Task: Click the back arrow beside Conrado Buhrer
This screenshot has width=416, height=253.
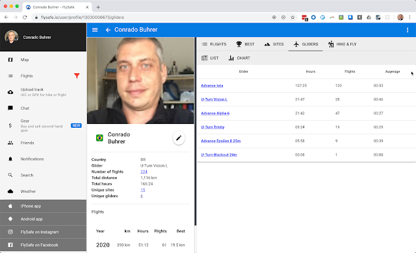Action: [x=108, y=30]
